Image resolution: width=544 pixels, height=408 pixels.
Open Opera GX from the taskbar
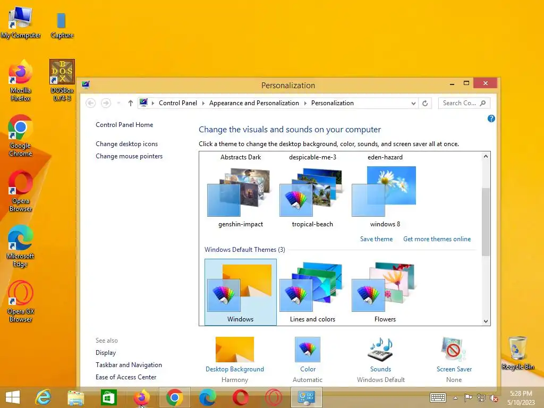coord(274,397)
